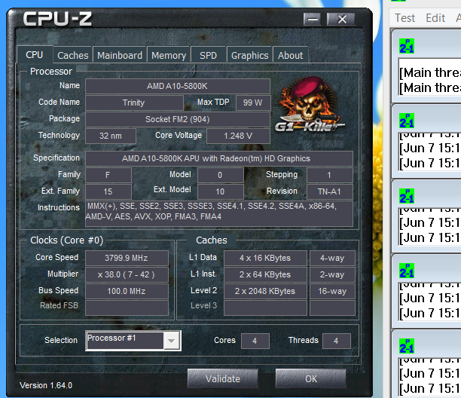Open the Graphics tab
461x398 pixels.
pos(249,55)
